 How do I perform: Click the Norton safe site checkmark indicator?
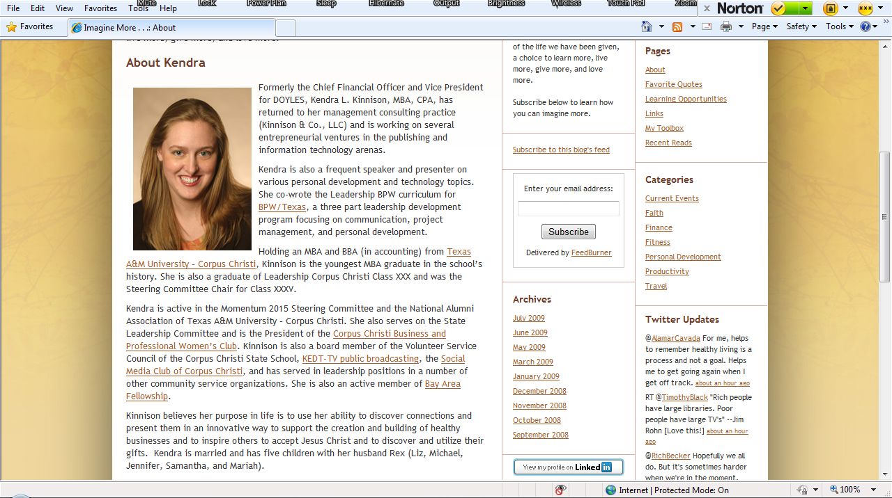778,8
